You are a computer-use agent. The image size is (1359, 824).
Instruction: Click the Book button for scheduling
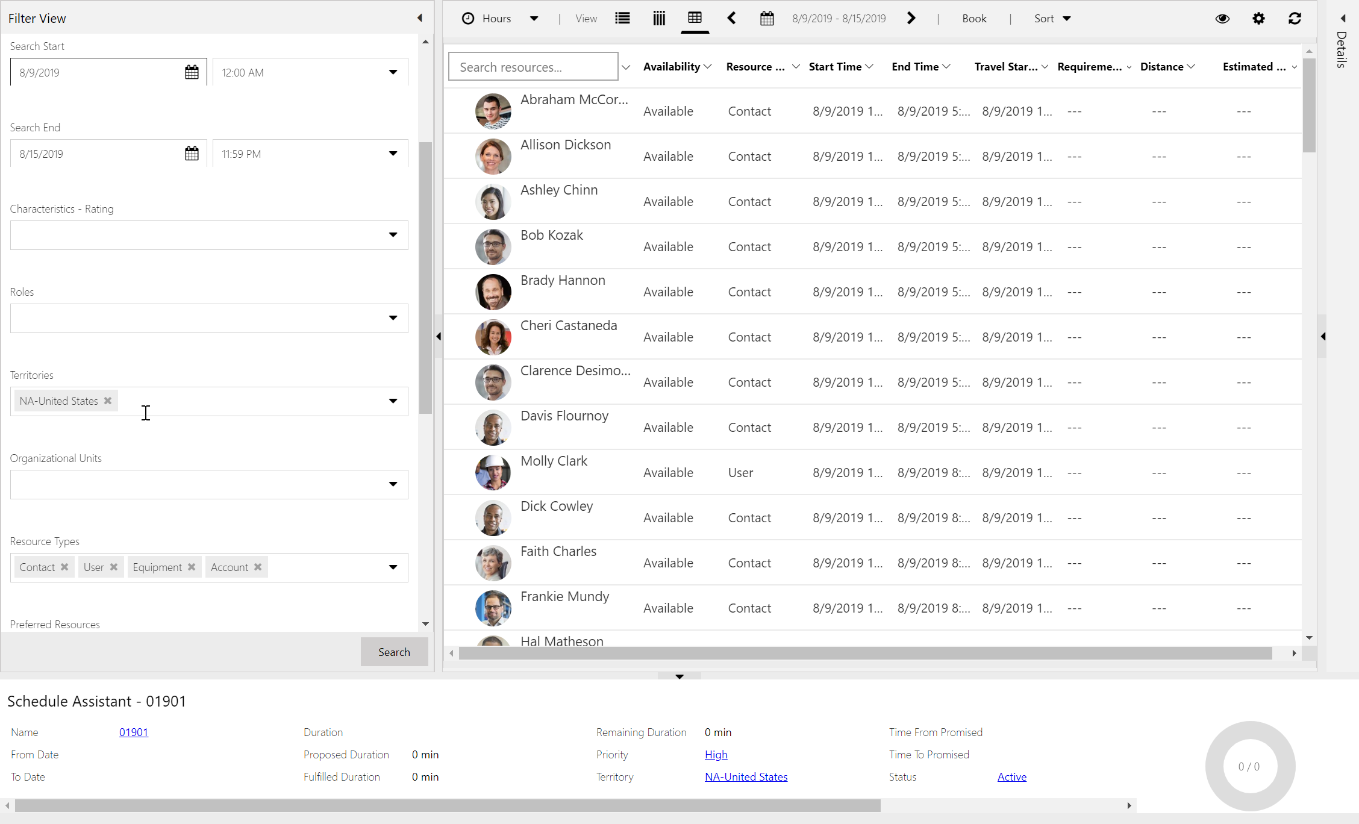point(975,19)
